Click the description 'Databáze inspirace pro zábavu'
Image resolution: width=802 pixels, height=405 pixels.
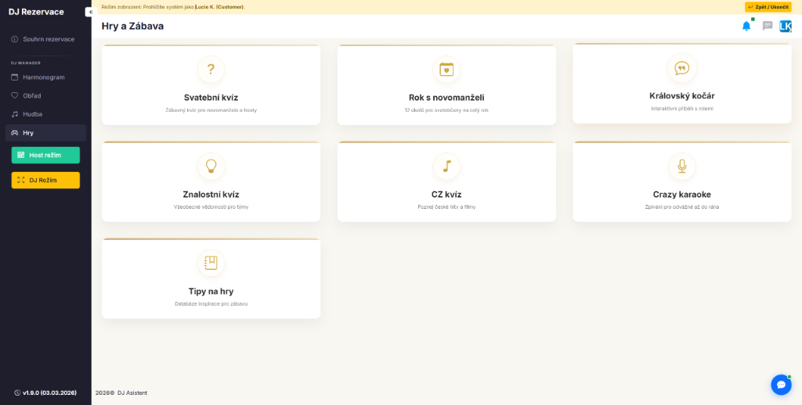click(211, 303)
